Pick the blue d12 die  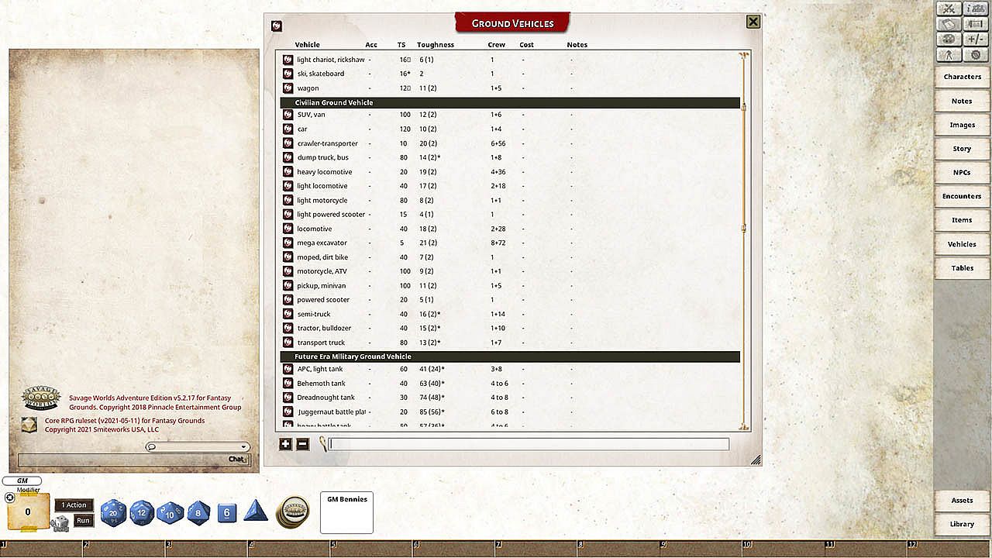[x=142, y=512]
